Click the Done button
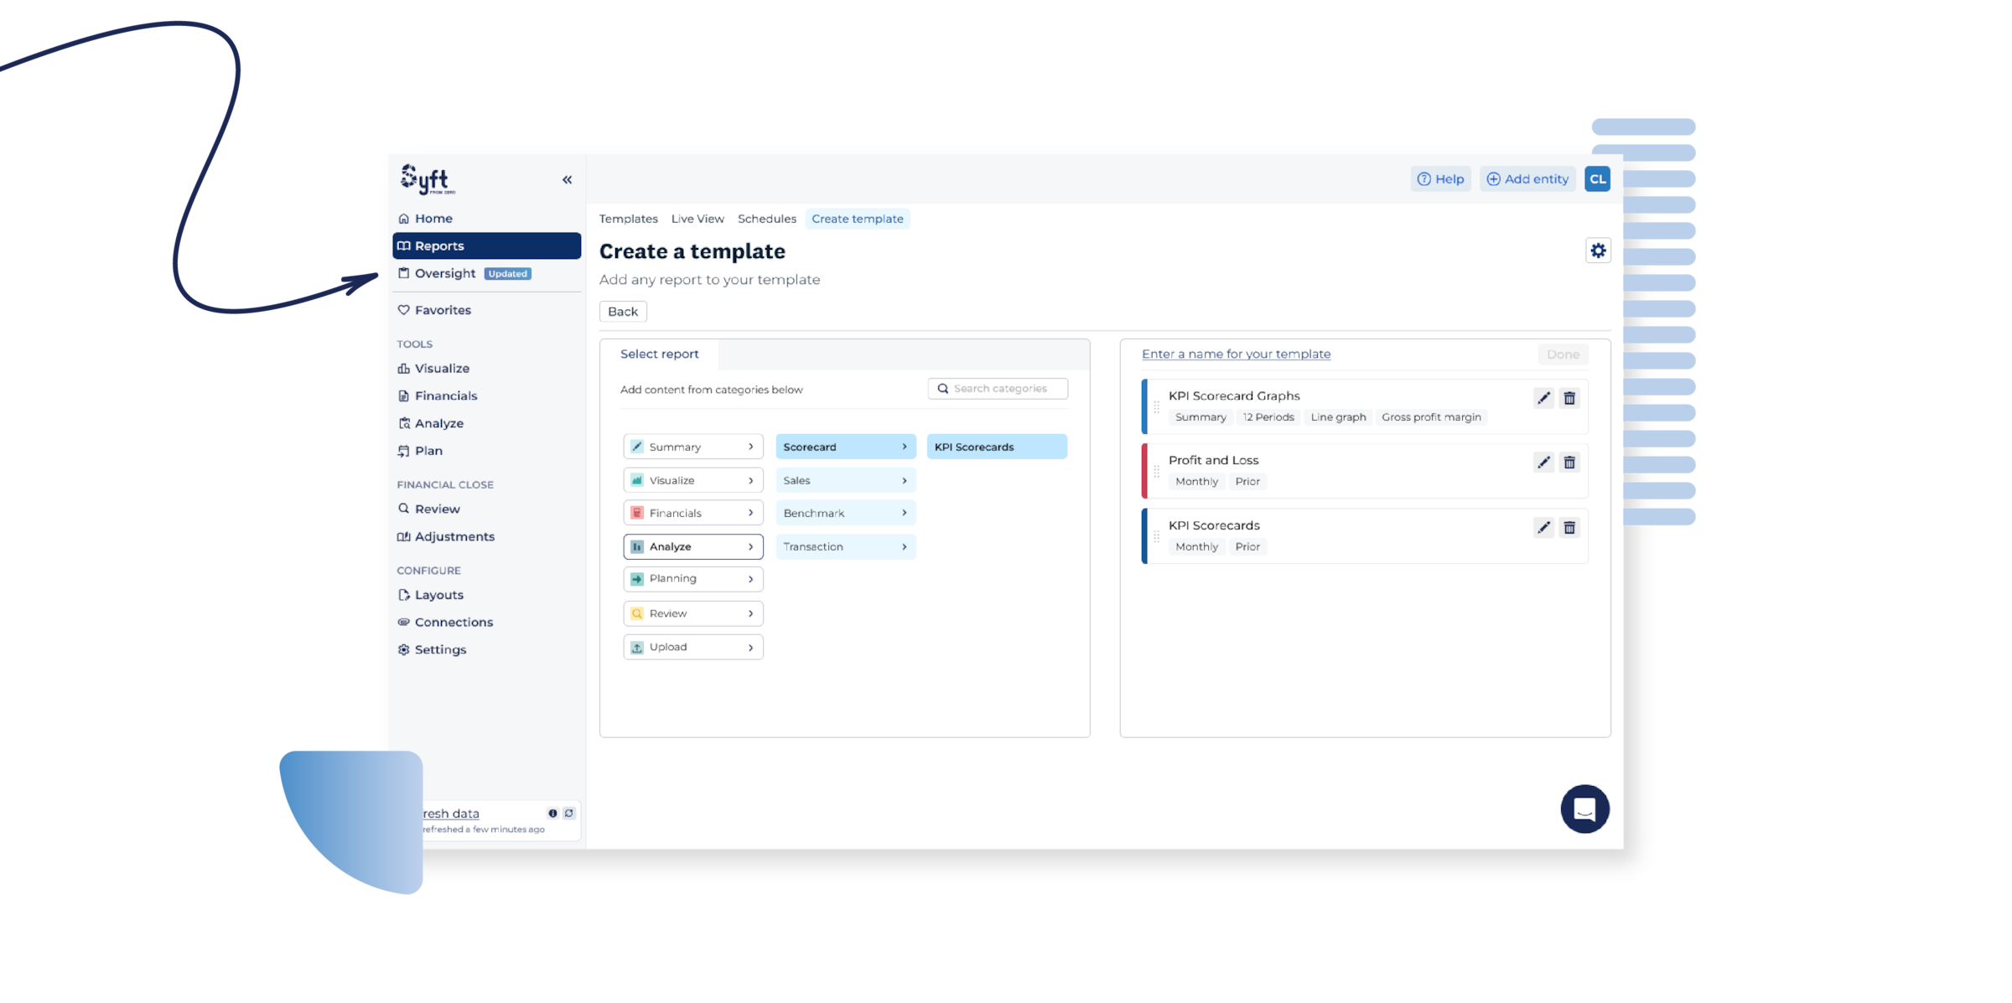Screen dimensions: 2012x1003 pos(1563,354)
